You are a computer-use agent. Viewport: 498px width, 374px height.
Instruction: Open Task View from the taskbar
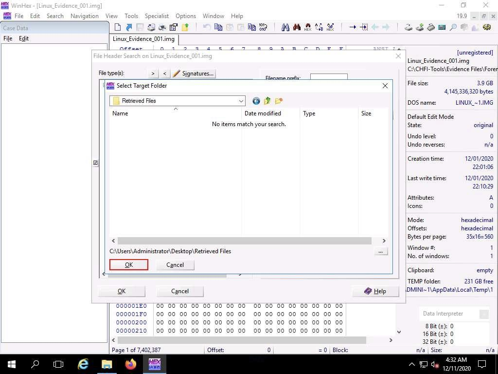(58, 364)
